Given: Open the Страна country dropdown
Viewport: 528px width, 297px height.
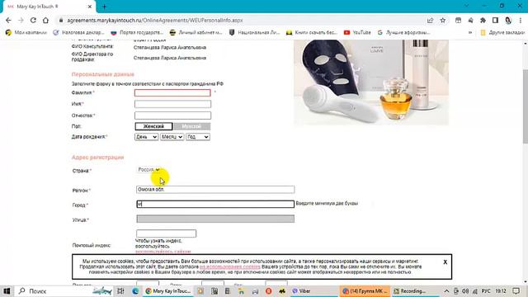Looking at the screenshot, I should 148,170.
